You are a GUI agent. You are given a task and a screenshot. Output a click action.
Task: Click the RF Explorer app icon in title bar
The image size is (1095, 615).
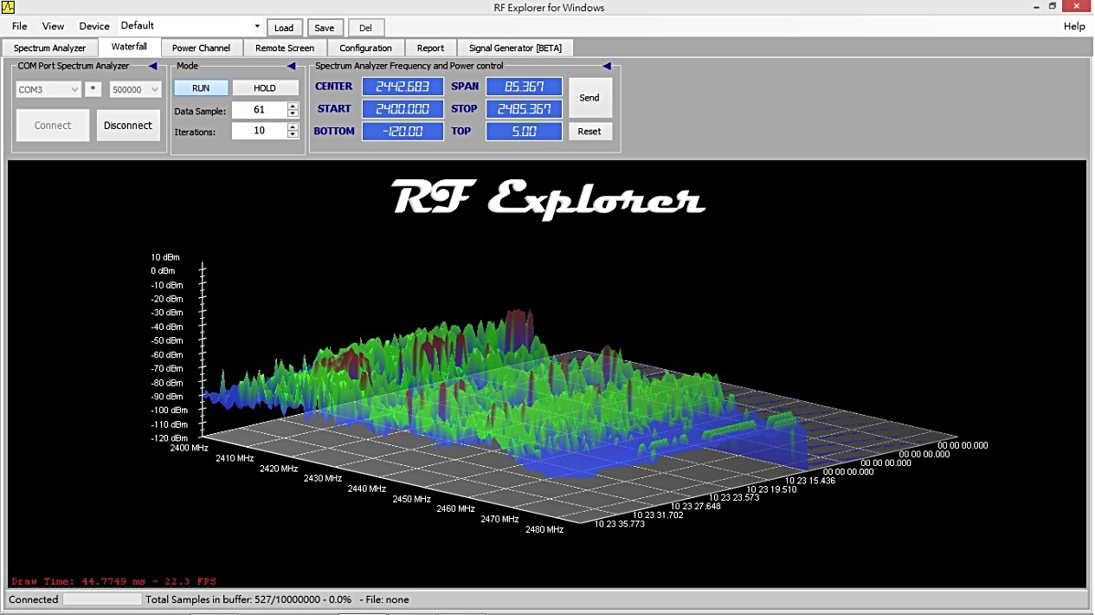pos(9,7)
